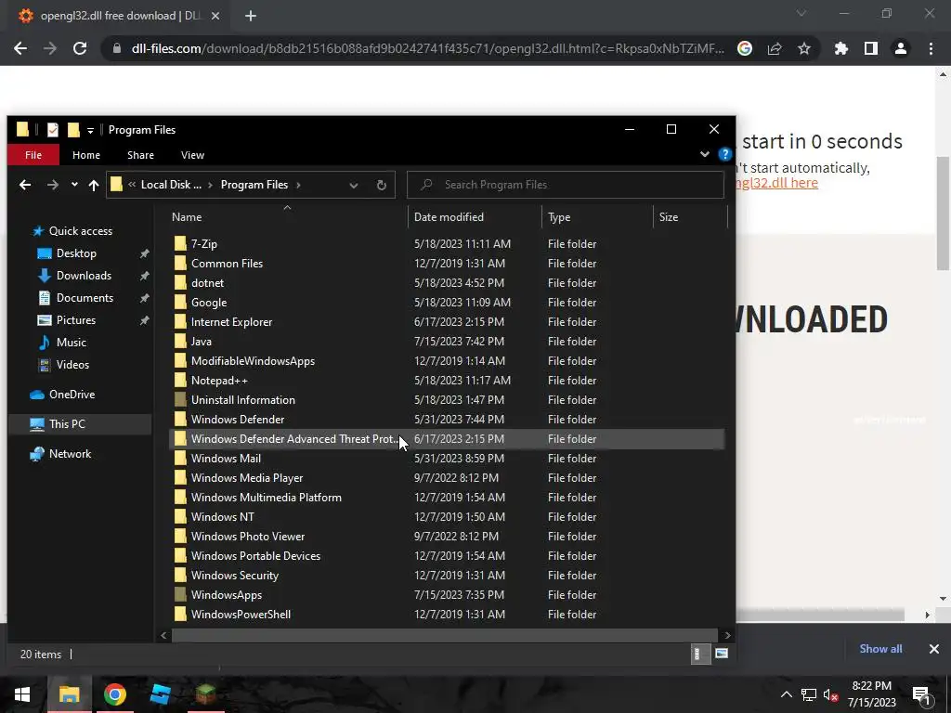The image size is (951, 713).
Task: Go back in Chrome browser
Action: pos(20,48)
